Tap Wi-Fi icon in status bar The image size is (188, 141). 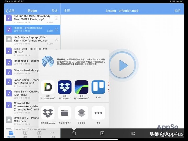pyautogui.click(x=171, y=1)
